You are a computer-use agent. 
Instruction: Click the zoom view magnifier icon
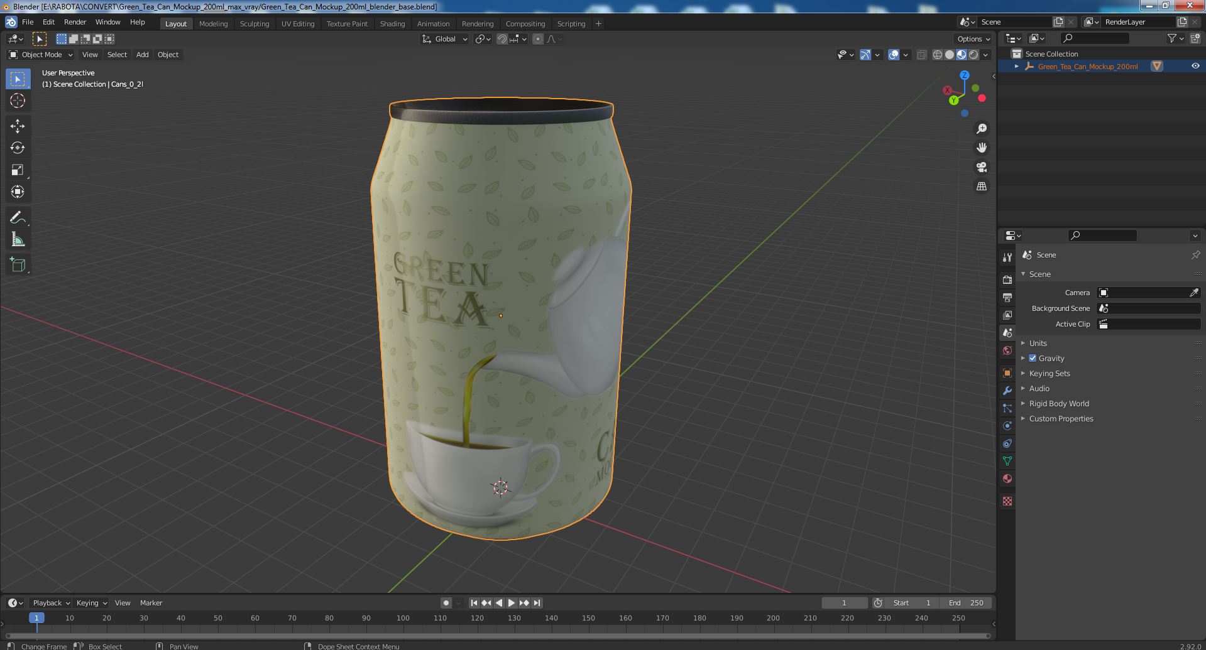981,129
